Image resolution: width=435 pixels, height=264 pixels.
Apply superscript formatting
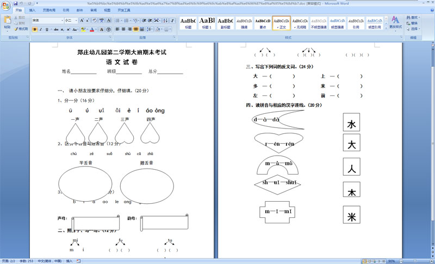click(x=69, y=29)
